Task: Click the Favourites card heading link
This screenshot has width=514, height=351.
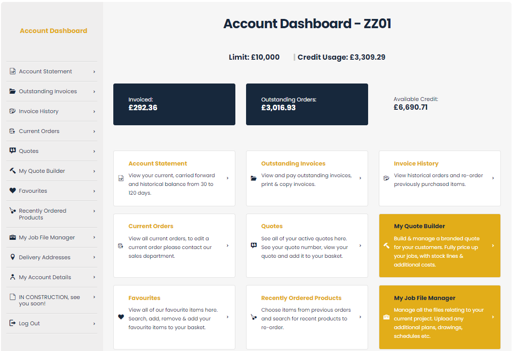Action: [144, 298]
